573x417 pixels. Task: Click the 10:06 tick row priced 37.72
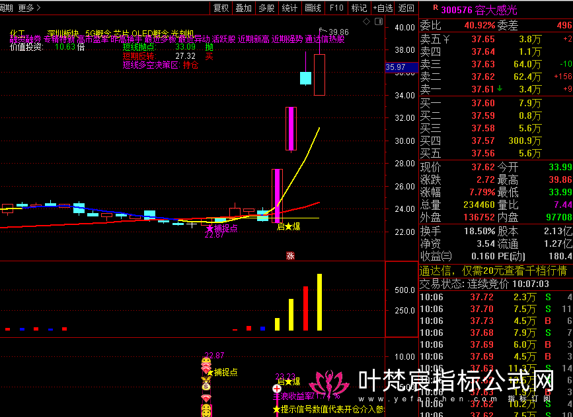pos(496,297)
